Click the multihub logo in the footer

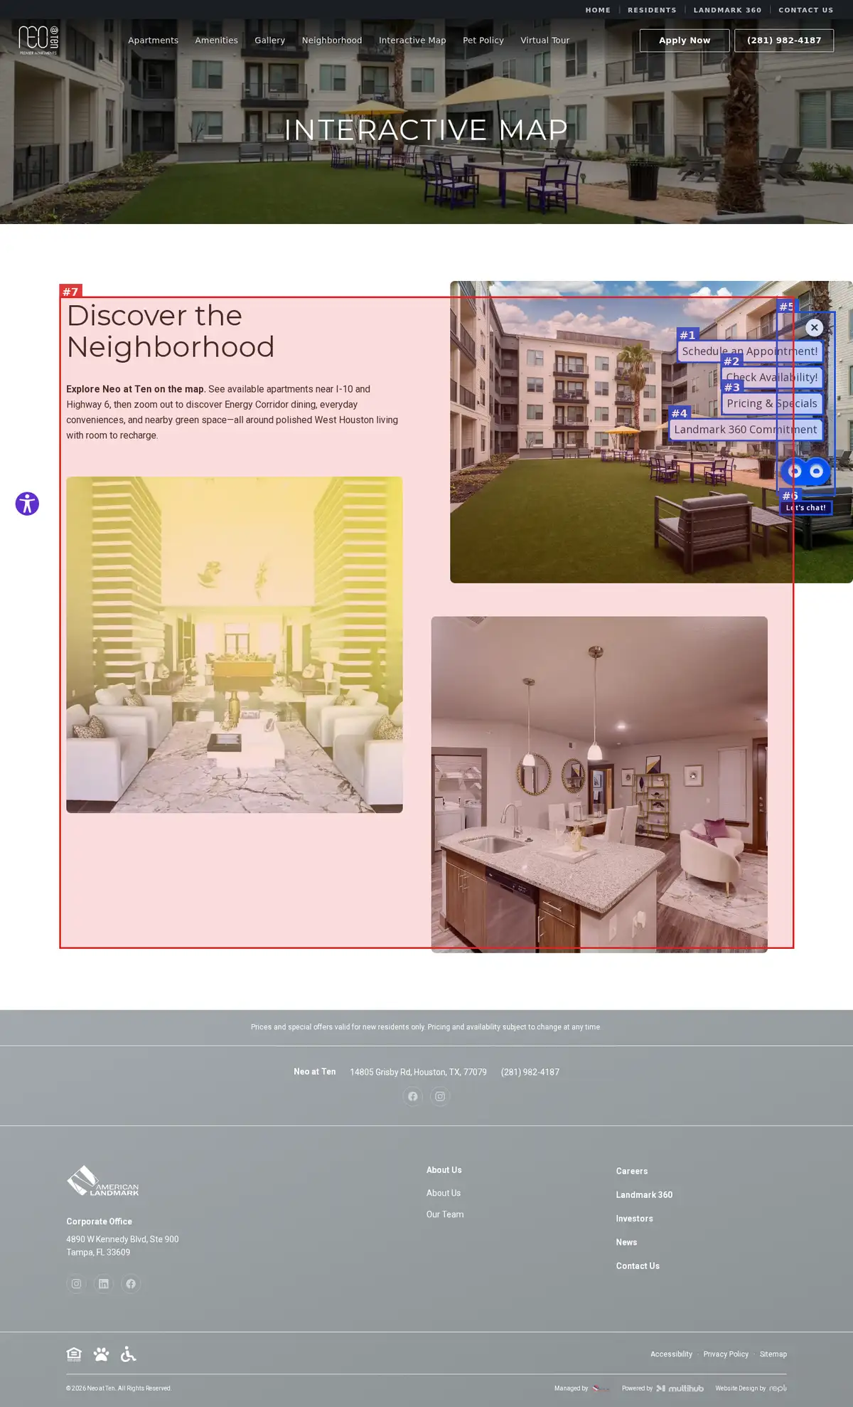coord(680,1388)
